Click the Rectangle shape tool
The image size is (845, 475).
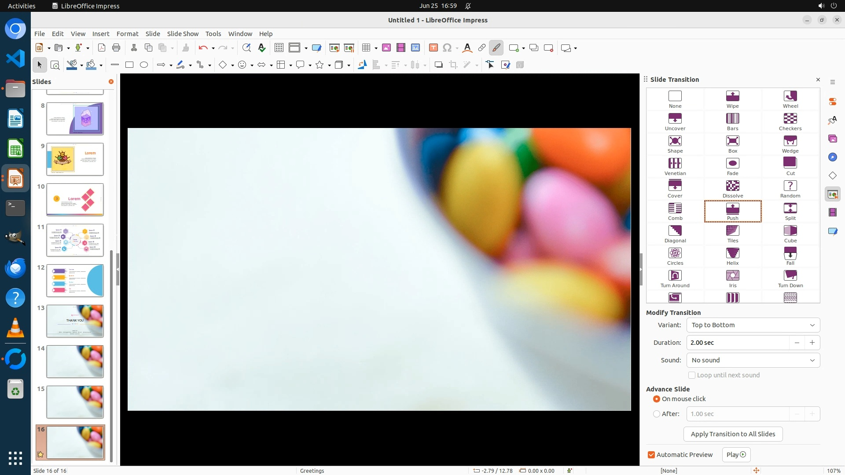coord(129,65)
